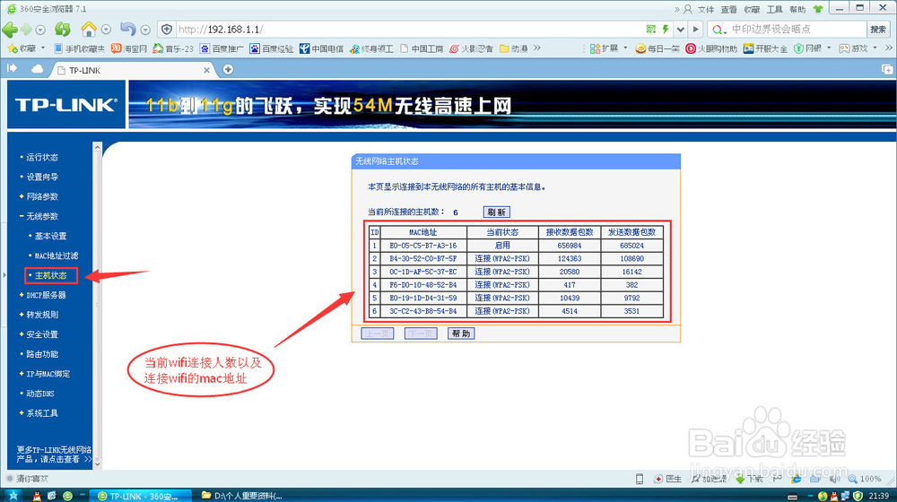
Task: Open 手机收藏夹 bookmark
Action: (x=79, y=48)
